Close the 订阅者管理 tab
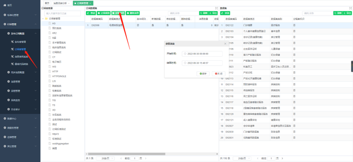The width and height of the screenshot is (353, 162). 90,3
